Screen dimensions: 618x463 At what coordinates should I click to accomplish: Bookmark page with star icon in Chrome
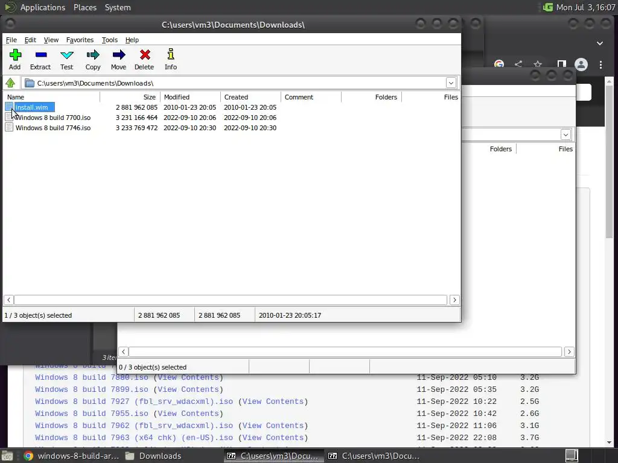(538, 64)
